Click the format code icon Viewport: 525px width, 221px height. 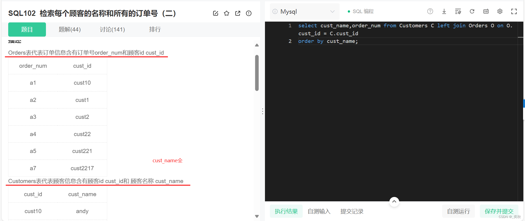[x=458, y=11]
